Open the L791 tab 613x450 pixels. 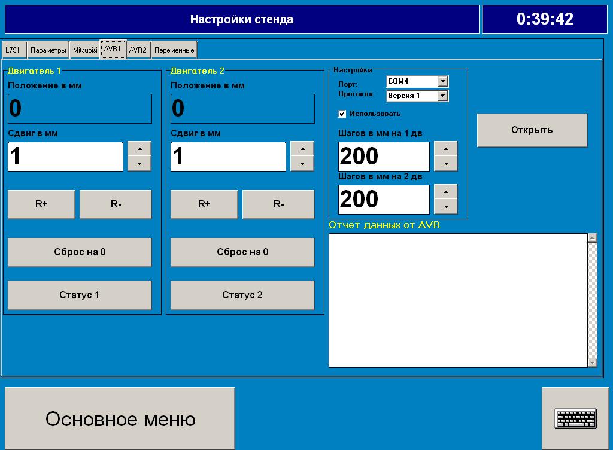(14, 49)
